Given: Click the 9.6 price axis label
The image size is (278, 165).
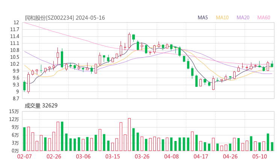Looking at the screenshot, I should coord(16,78).
